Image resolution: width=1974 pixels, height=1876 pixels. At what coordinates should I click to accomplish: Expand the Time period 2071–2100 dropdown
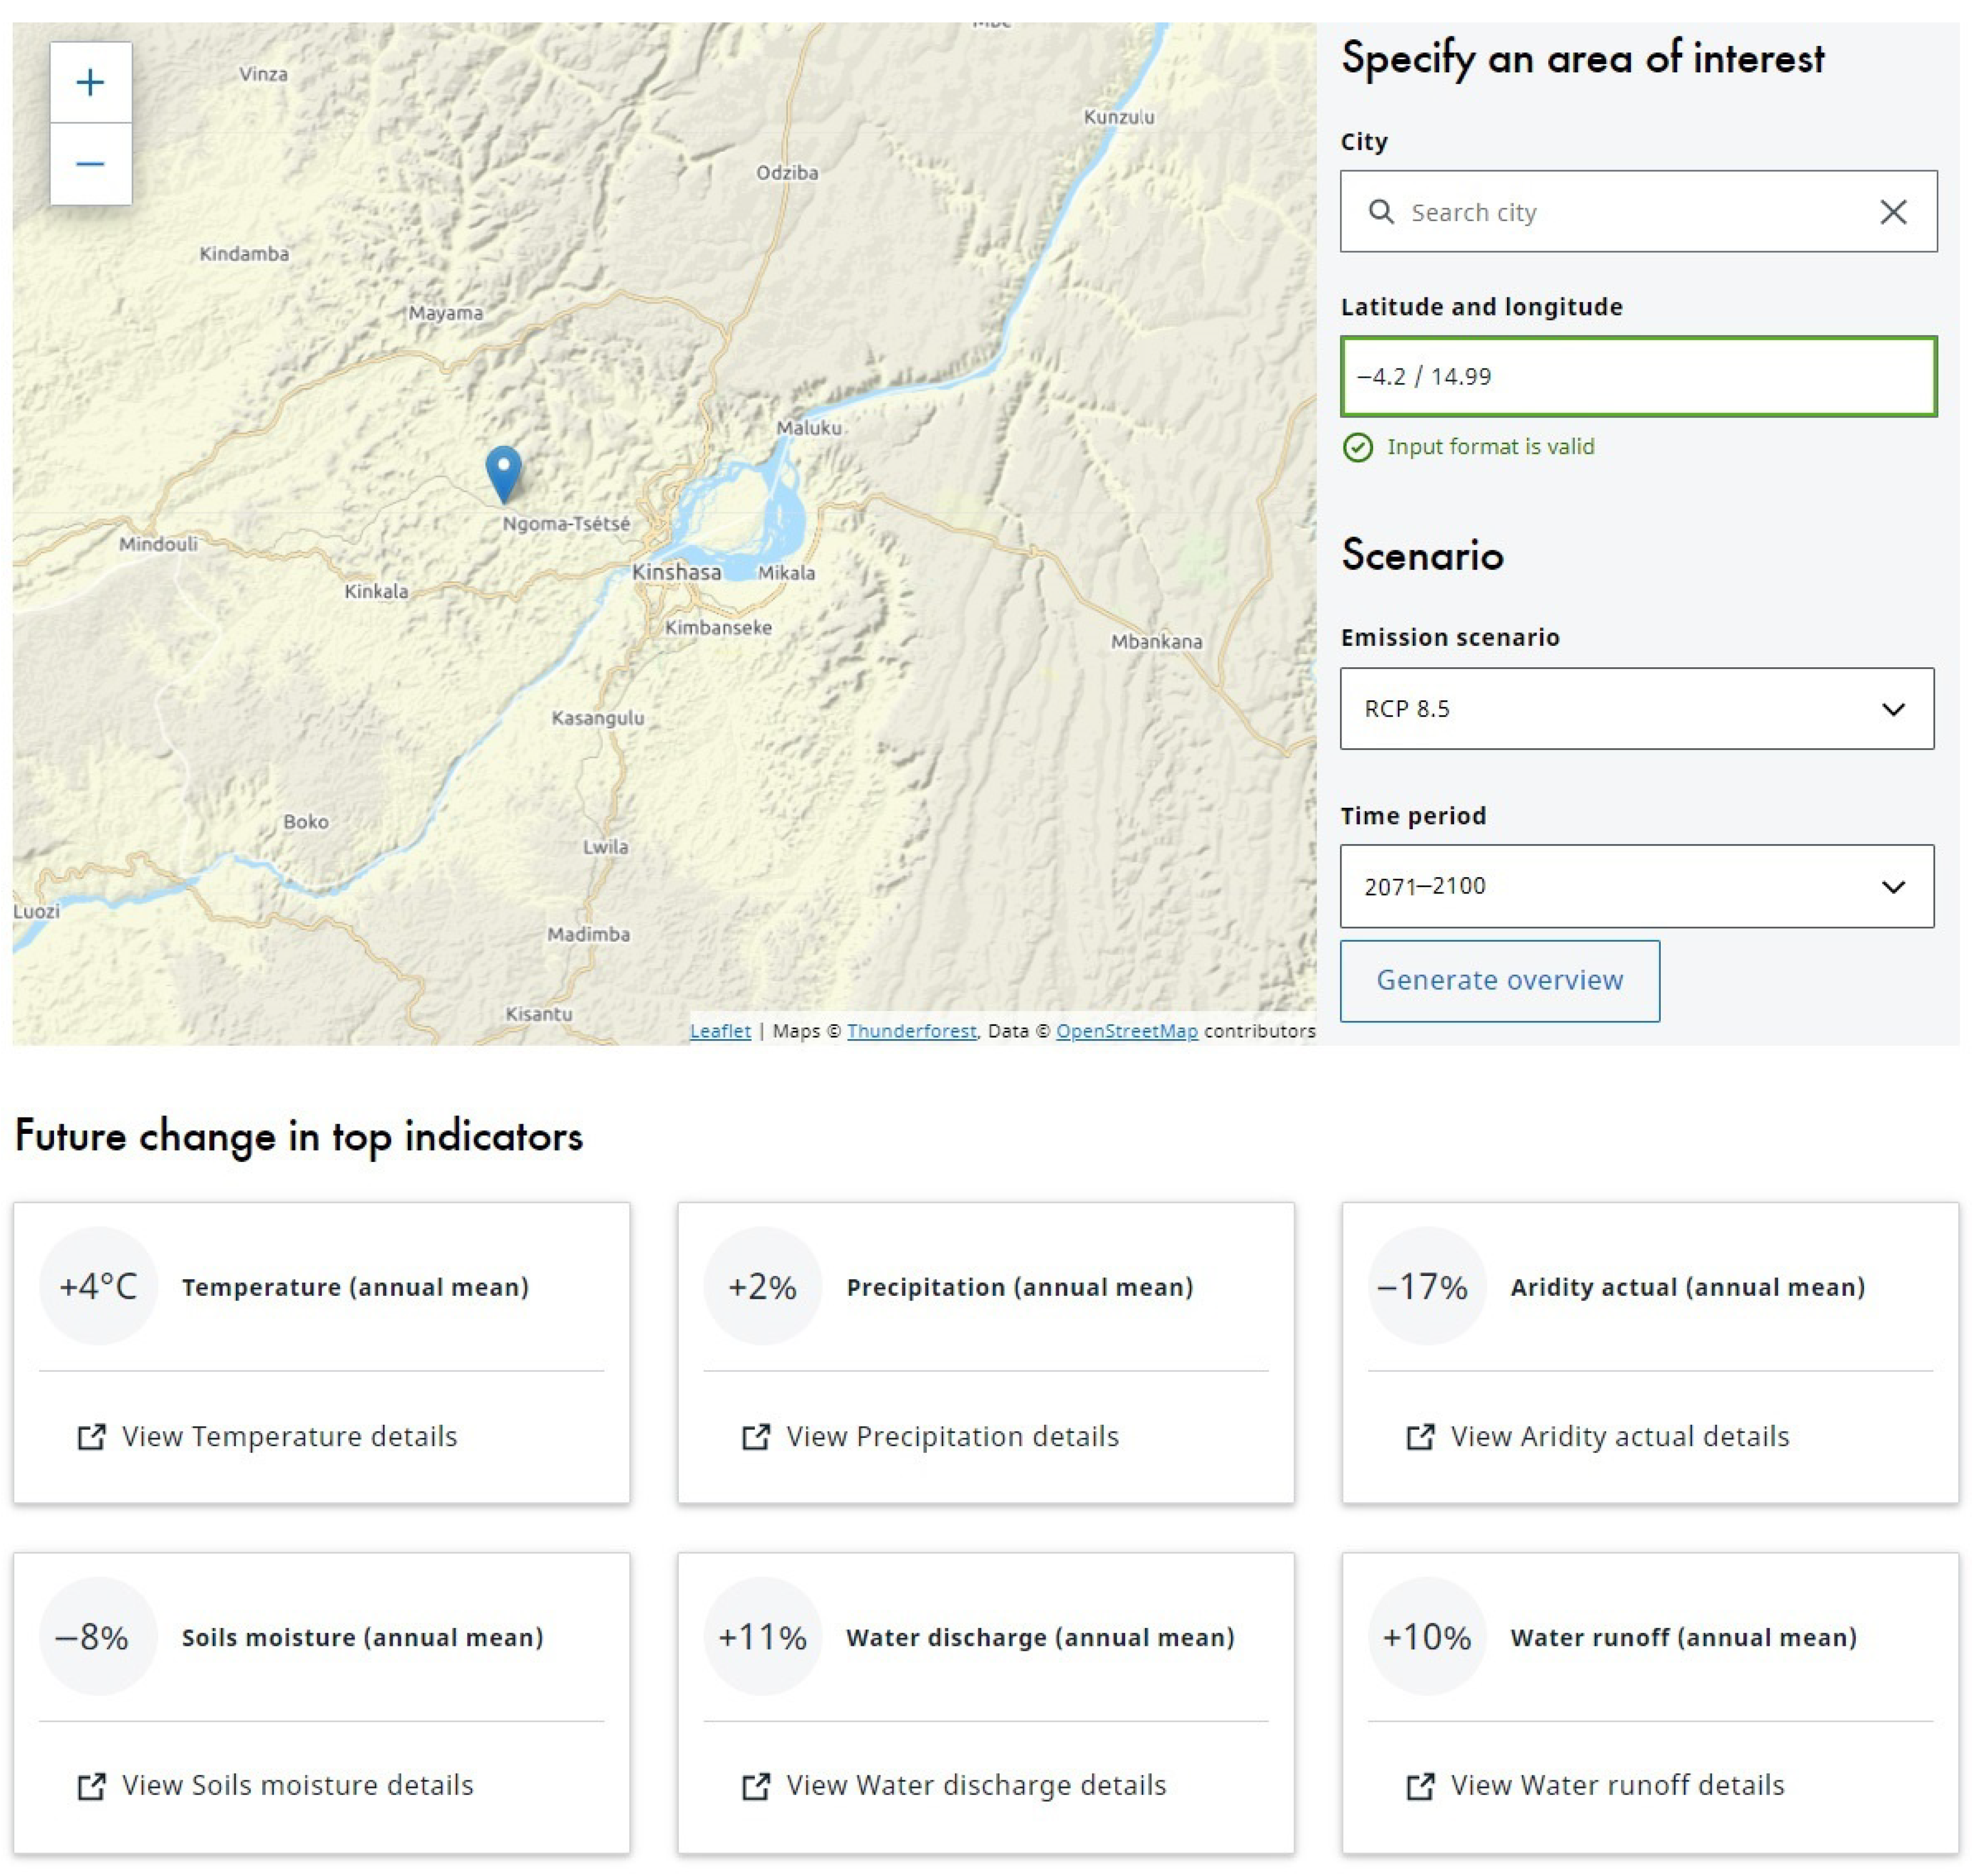pyautogui.click(x=1600, y=886)
